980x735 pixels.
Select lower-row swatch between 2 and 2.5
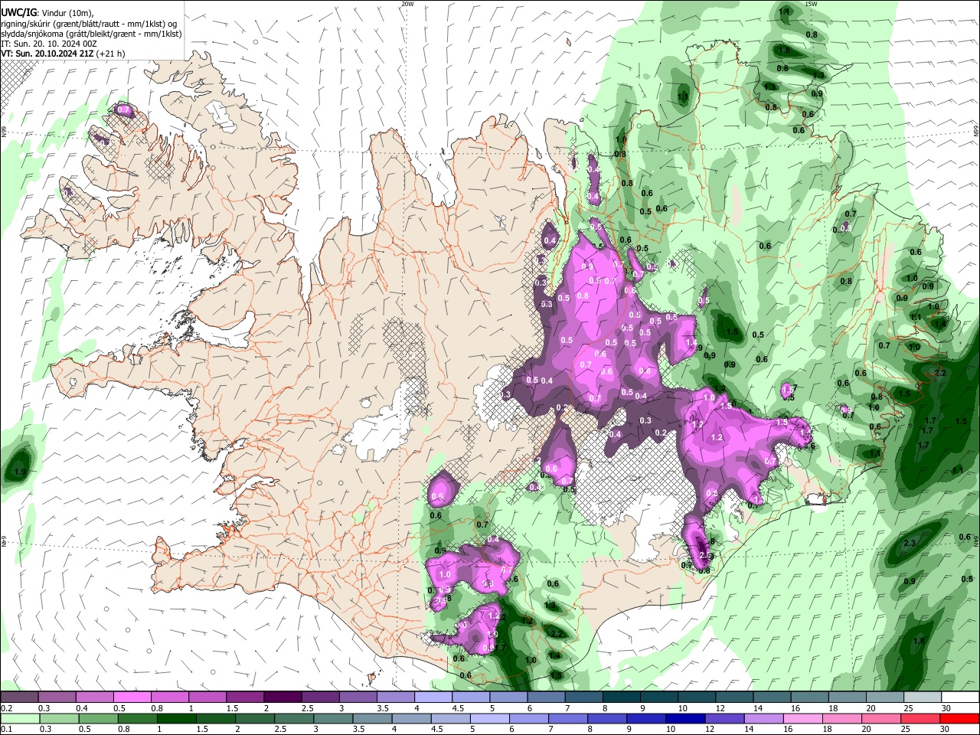pyautogui.click(x=254, y=719)
